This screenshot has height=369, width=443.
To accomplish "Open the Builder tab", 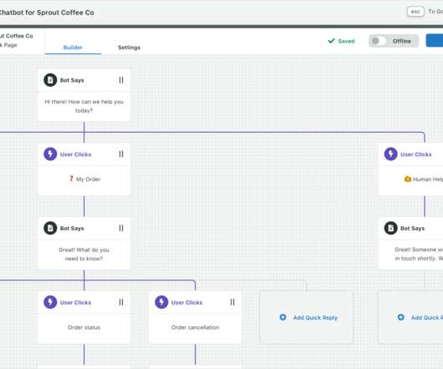I will (x=73, y=48).
